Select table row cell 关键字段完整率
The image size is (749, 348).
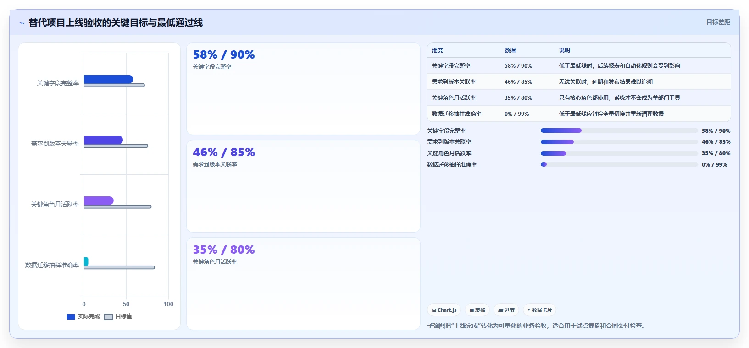(x=451, y=66)
